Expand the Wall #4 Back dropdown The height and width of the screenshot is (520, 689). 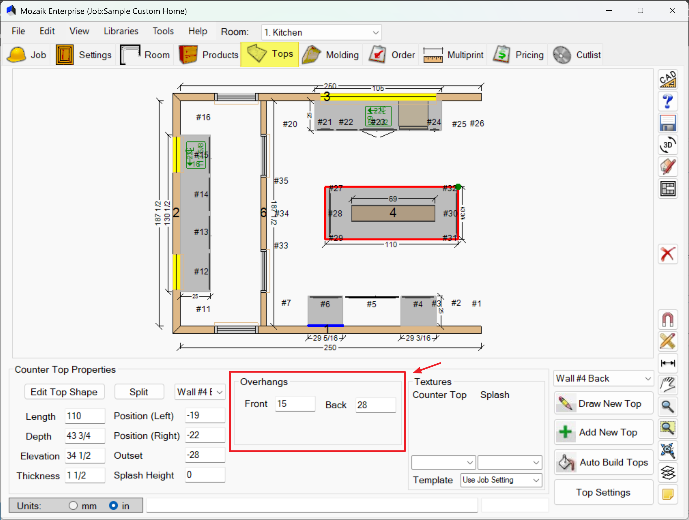coord(603,378)
